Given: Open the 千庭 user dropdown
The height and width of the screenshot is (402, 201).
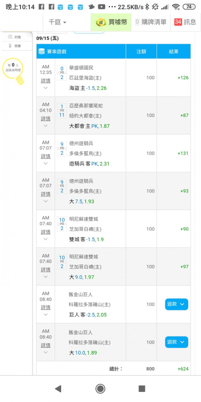Looking at the screenshot, I should 57,22.
